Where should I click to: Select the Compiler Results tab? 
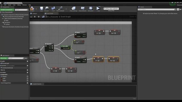tap(37, 84)
